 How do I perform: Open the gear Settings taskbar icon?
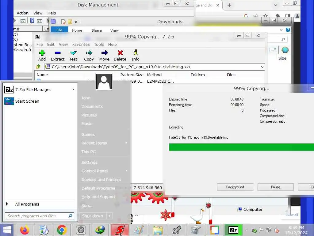(81, 230)
